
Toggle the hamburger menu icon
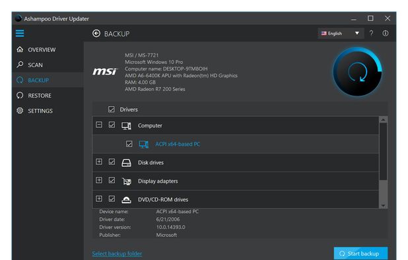[20, 33]
